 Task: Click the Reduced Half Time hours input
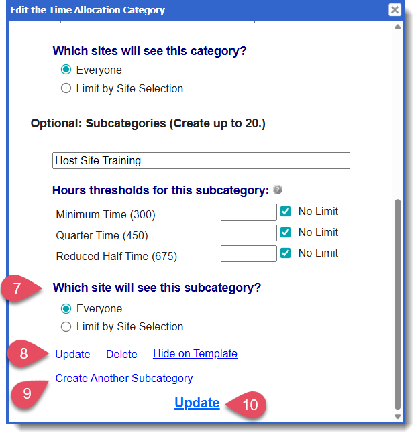(x=248, y=254)
